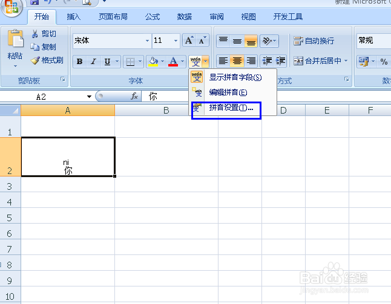Viewport: 391px width, 304px height.
Task: Click insert function fx icon
Action: [x=134, y=96]
